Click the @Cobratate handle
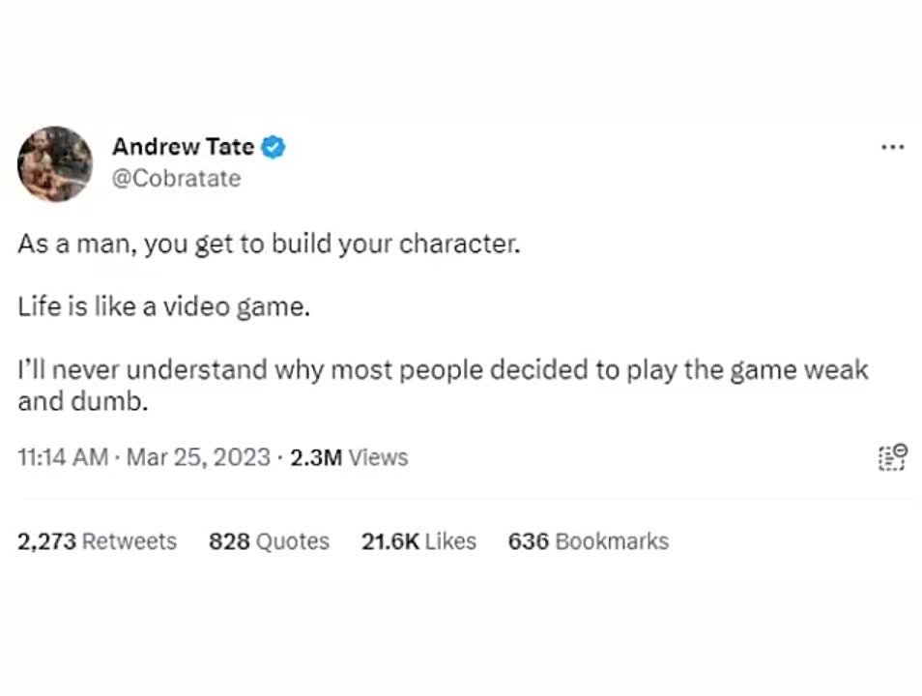 pos(177,178)
